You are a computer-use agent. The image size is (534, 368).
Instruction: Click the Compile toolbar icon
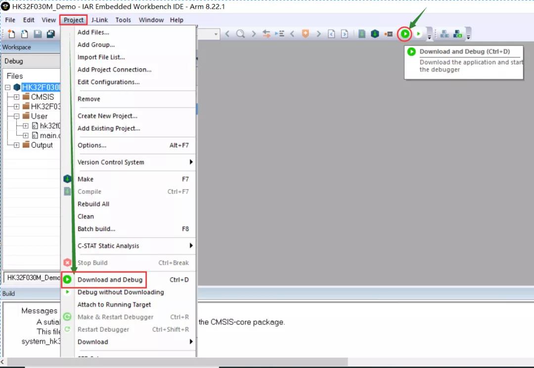click(x=362, y=34)
